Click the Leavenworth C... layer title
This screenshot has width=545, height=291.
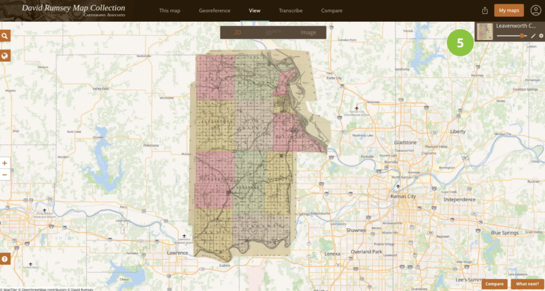coord(516,26)
